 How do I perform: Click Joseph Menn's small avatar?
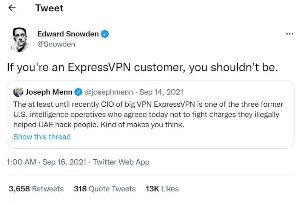pyautogui.click(x=18, y=92)
